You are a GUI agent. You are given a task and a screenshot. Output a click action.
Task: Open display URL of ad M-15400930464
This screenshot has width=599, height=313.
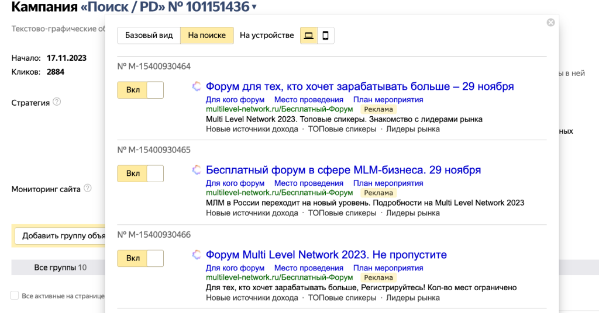pyautogui.click(x=279, y=109)
